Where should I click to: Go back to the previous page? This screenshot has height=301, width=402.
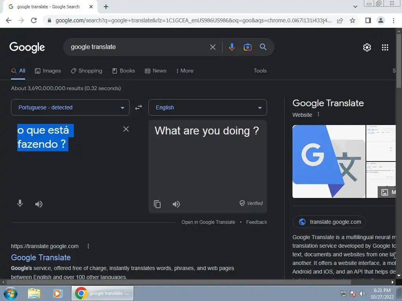click(9, 20)
